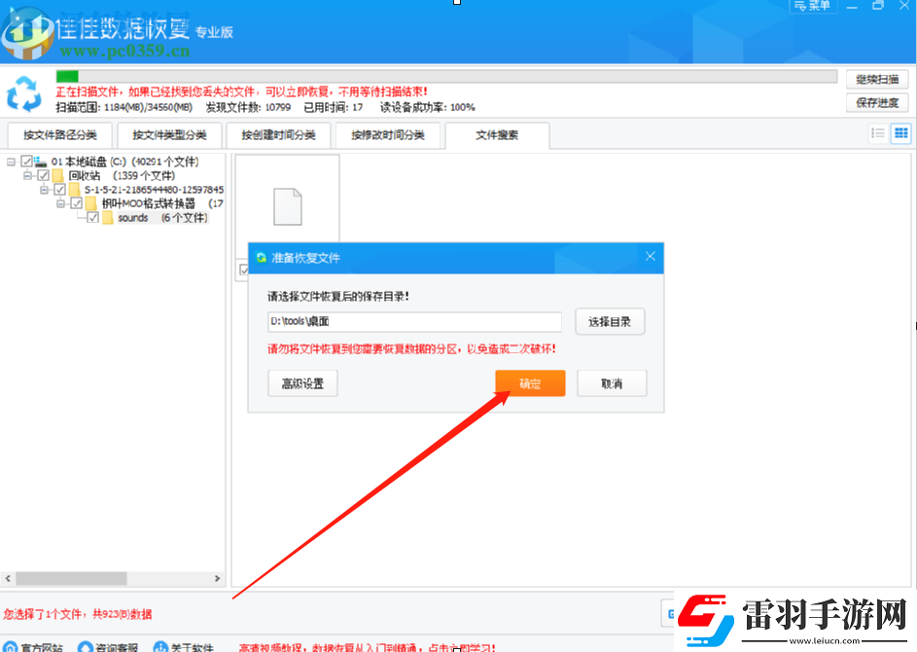Select 01 本地磁盘 (C:) tree row
The image size is (917, 652).
[x=124, y=162]
